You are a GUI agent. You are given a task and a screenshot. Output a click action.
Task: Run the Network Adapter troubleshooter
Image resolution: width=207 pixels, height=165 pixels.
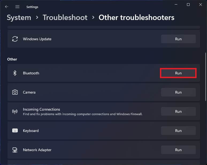pos(178,150)
